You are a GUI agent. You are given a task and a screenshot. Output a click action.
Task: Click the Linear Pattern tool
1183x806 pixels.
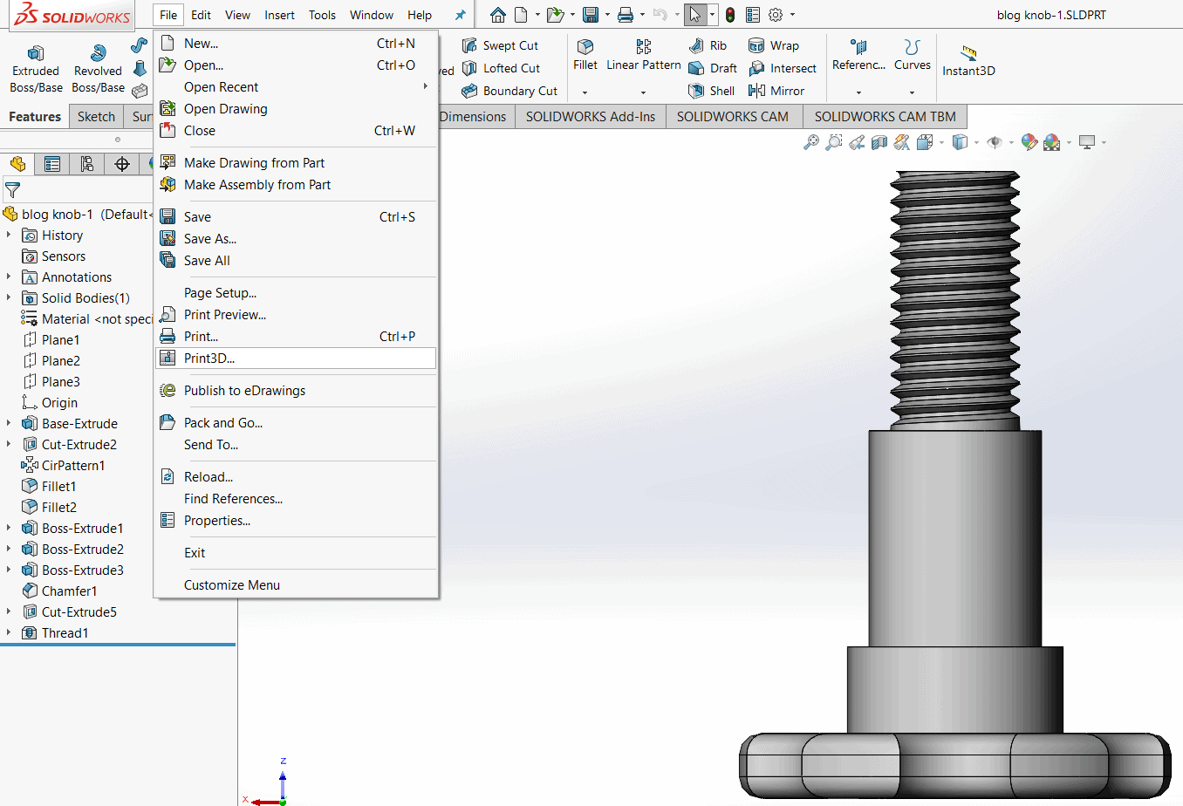click(x=644, y=54)
